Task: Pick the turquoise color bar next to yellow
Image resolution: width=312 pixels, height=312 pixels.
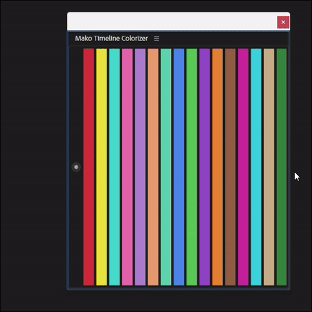Action: pyautogui.click(x=114, y=167)
